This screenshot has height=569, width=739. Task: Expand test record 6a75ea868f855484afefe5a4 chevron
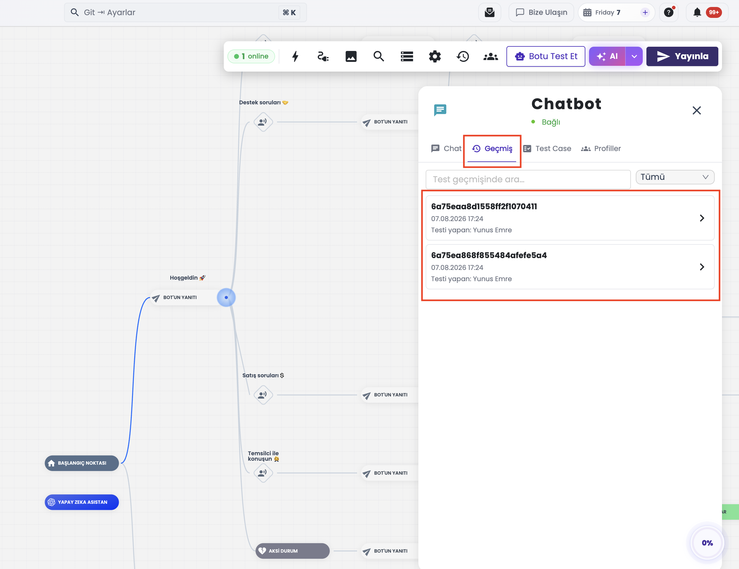tap(702, 267)
